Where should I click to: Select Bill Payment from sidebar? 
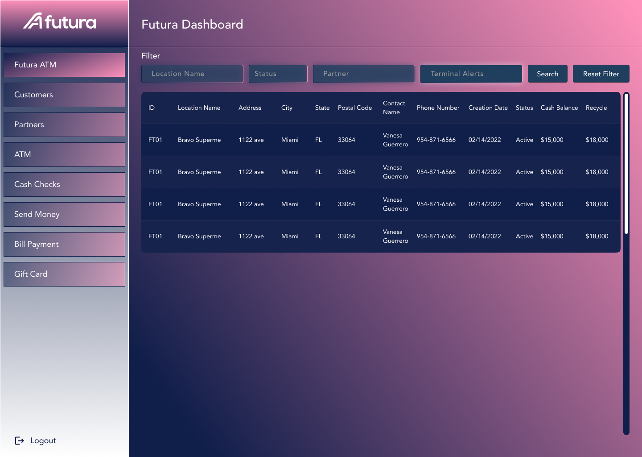tap(64, 244)
